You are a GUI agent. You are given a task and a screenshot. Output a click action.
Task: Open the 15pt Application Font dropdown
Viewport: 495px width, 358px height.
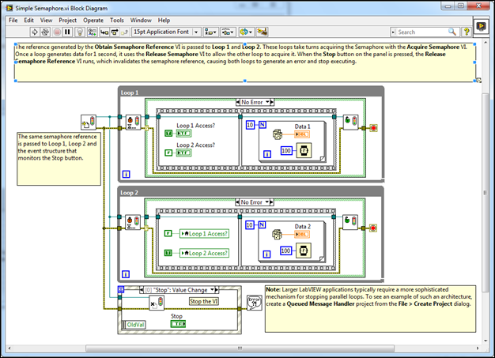(x=165, y=32)
